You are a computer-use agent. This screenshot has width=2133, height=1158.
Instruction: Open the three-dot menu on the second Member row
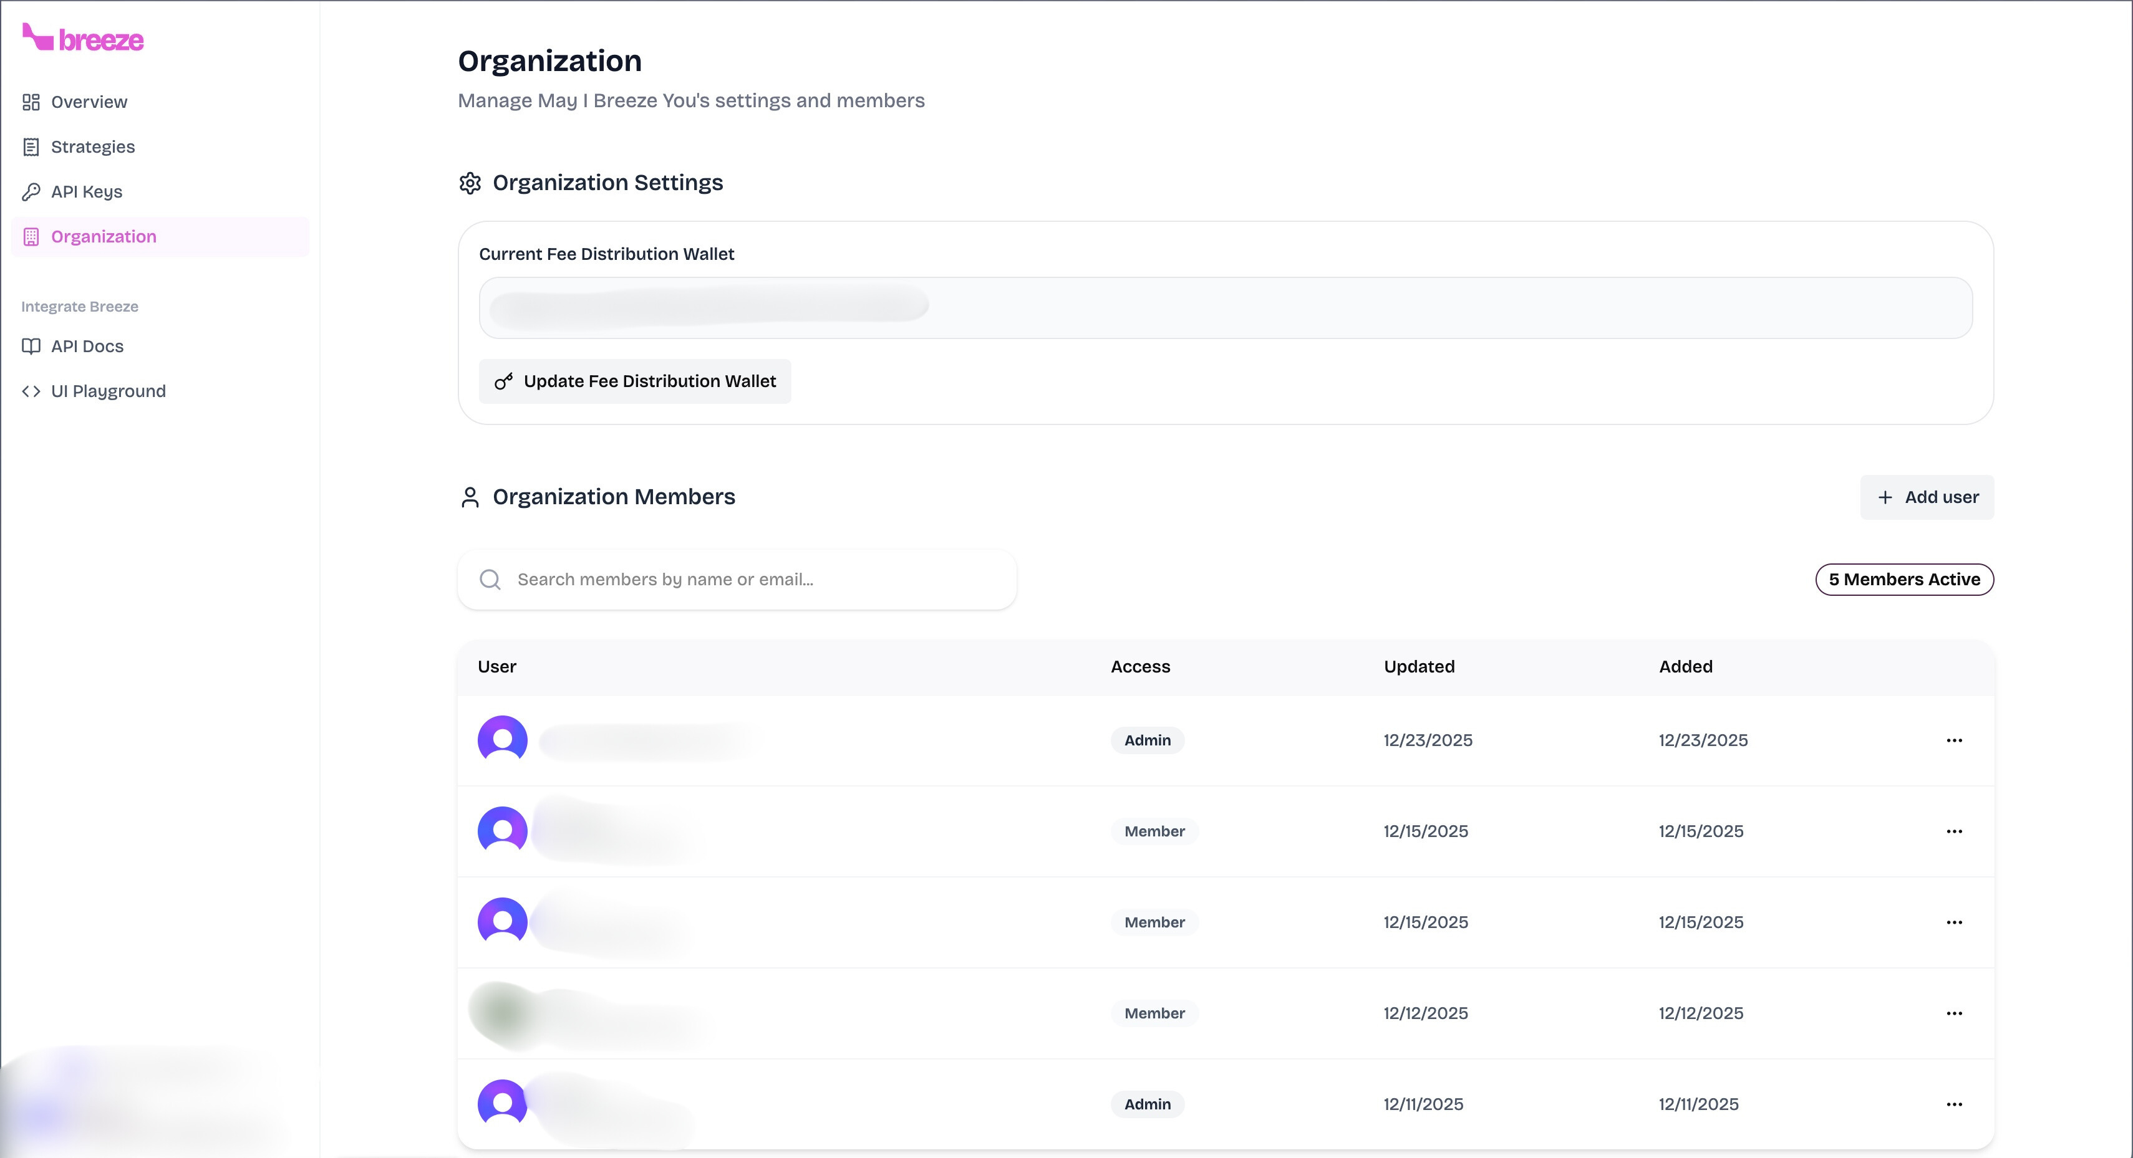pyautogui.click(x=1955, y=922)
